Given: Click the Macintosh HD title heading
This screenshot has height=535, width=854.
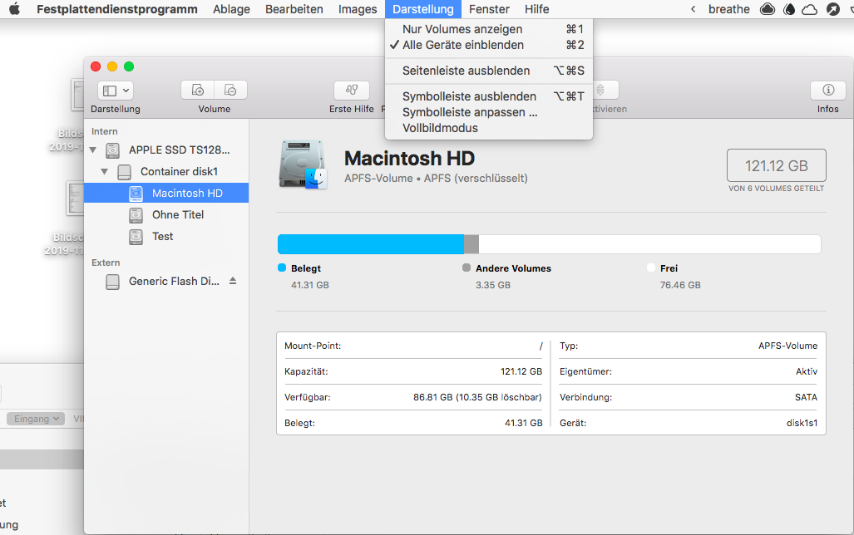Looking at the screenshot, I should (410, 159).
